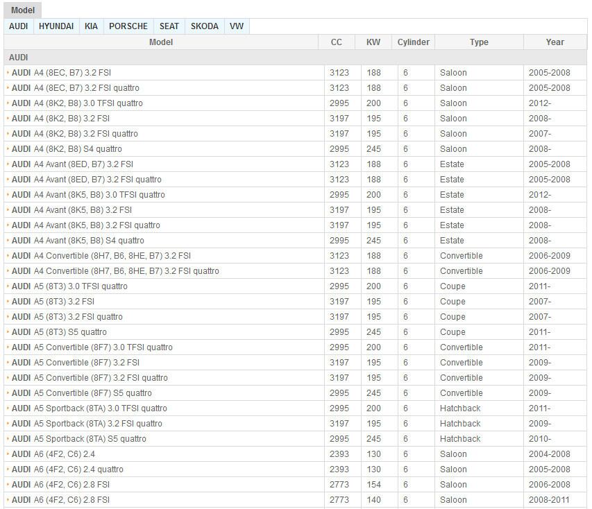Screen dimensions: 592x509
Task: Click the CC column header
Action: (x=337, y=42)
